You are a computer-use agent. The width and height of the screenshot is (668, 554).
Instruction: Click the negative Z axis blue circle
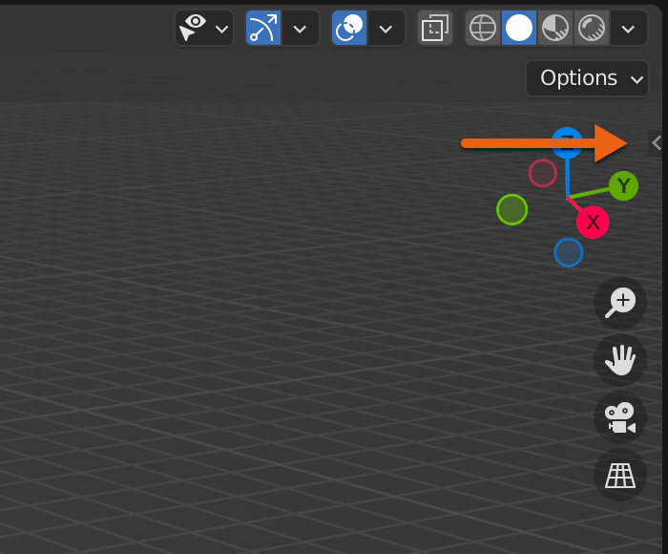point(569,252)
